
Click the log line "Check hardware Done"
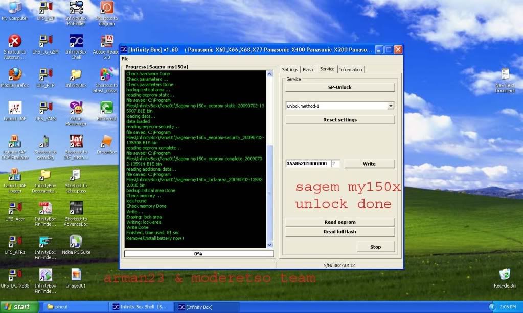[148, 74]
